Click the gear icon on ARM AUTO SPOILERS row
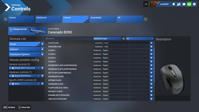The height and width of the screenshot is (112, 199). 151,99
